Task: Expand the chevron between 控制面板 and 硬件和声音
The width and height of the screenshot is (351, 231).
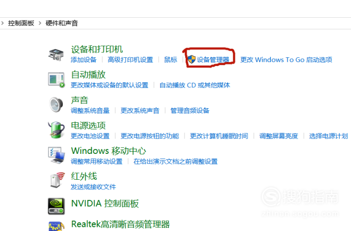Action: pyautogui.click(x=40, y=23)
